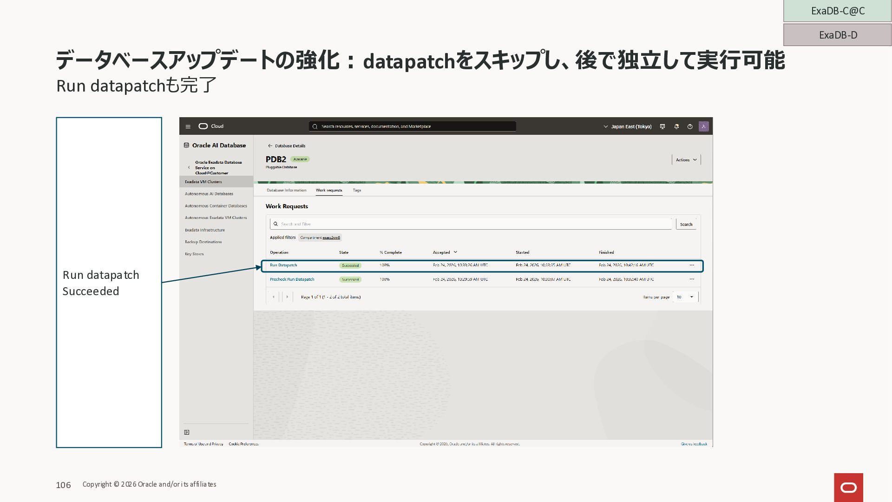Screen dimensions: 892x502
Task: Select Autonomous AI Databases in the sidebar
Action: [x=209, y=194]
